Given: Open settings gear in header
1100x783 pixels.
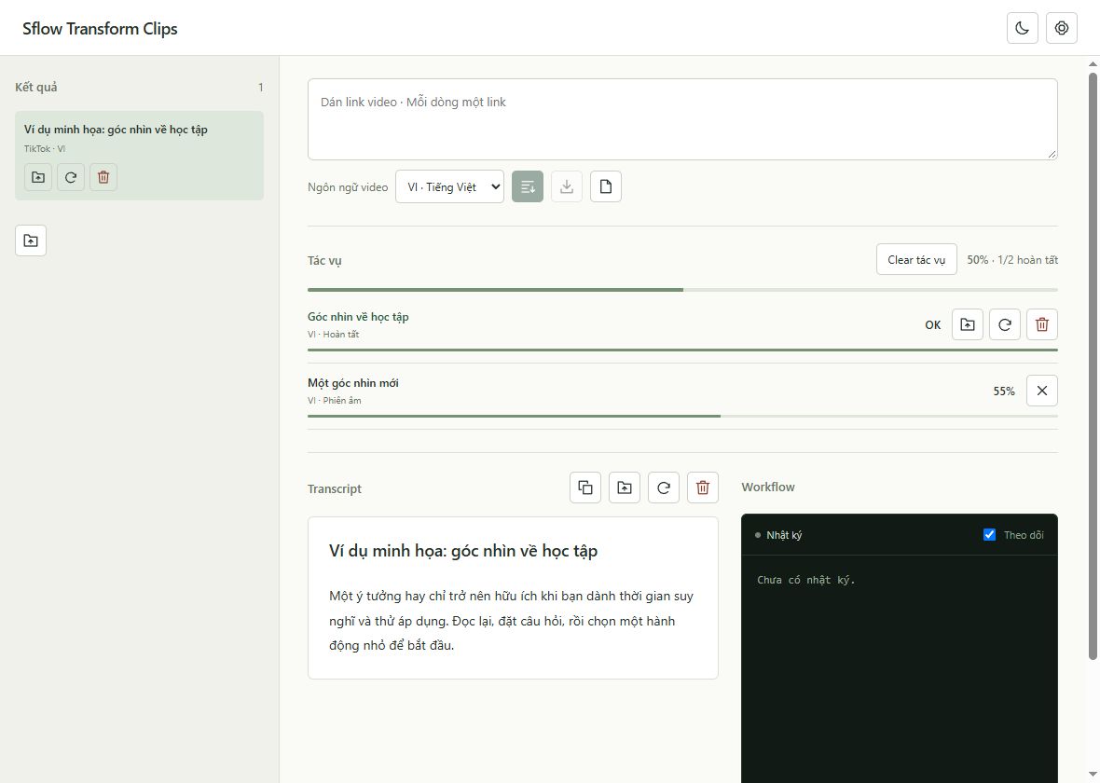Looking at the screenshot, I should [1062, 28].
